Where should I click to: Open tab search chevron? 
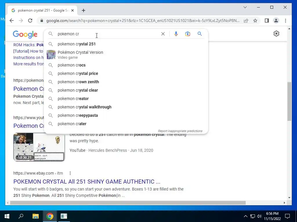(x=245, y=7)
